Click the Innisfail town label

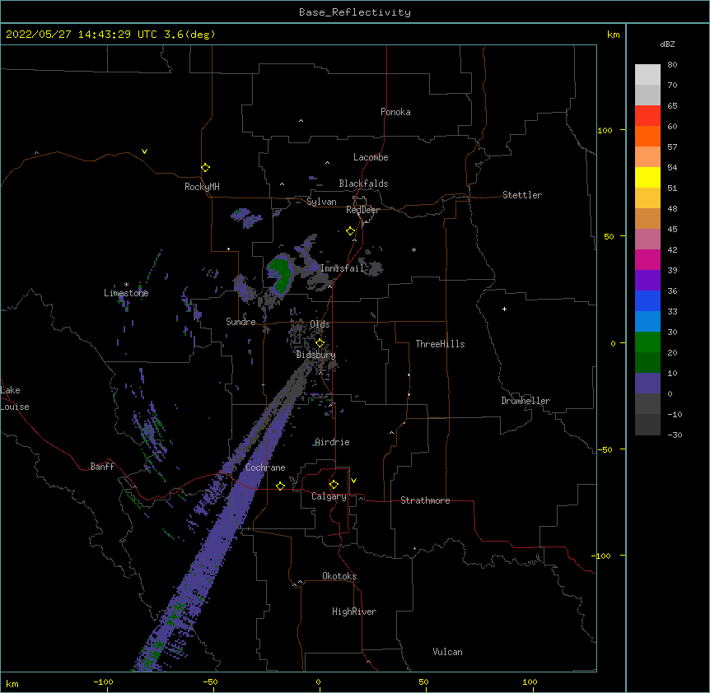point(343,268)
